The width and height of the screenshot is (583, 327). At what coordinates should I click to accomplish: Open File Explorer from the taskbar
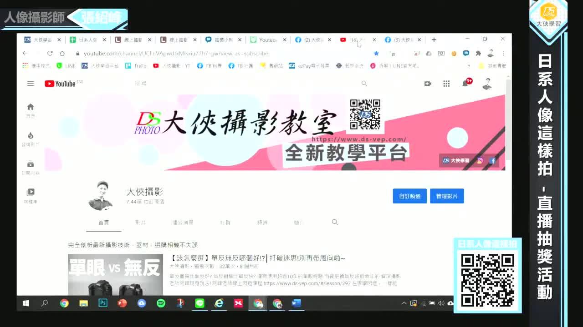tap(83, 303)
